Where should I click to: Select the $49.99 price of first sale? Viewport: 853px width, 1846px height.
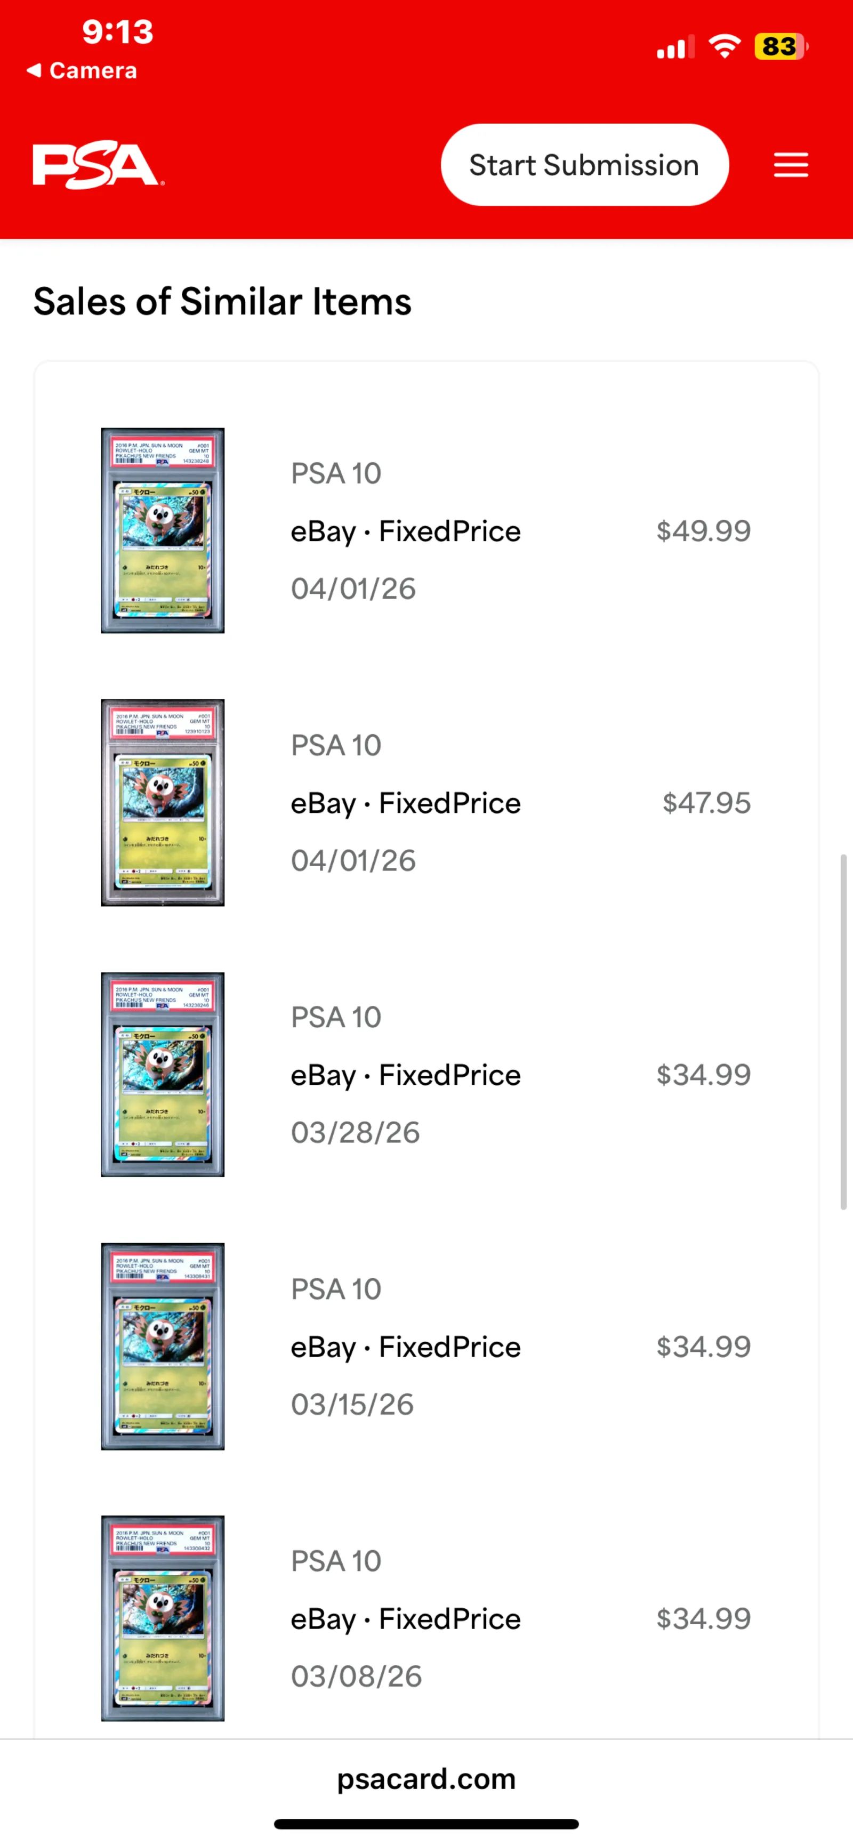click(x=703, y=531)
